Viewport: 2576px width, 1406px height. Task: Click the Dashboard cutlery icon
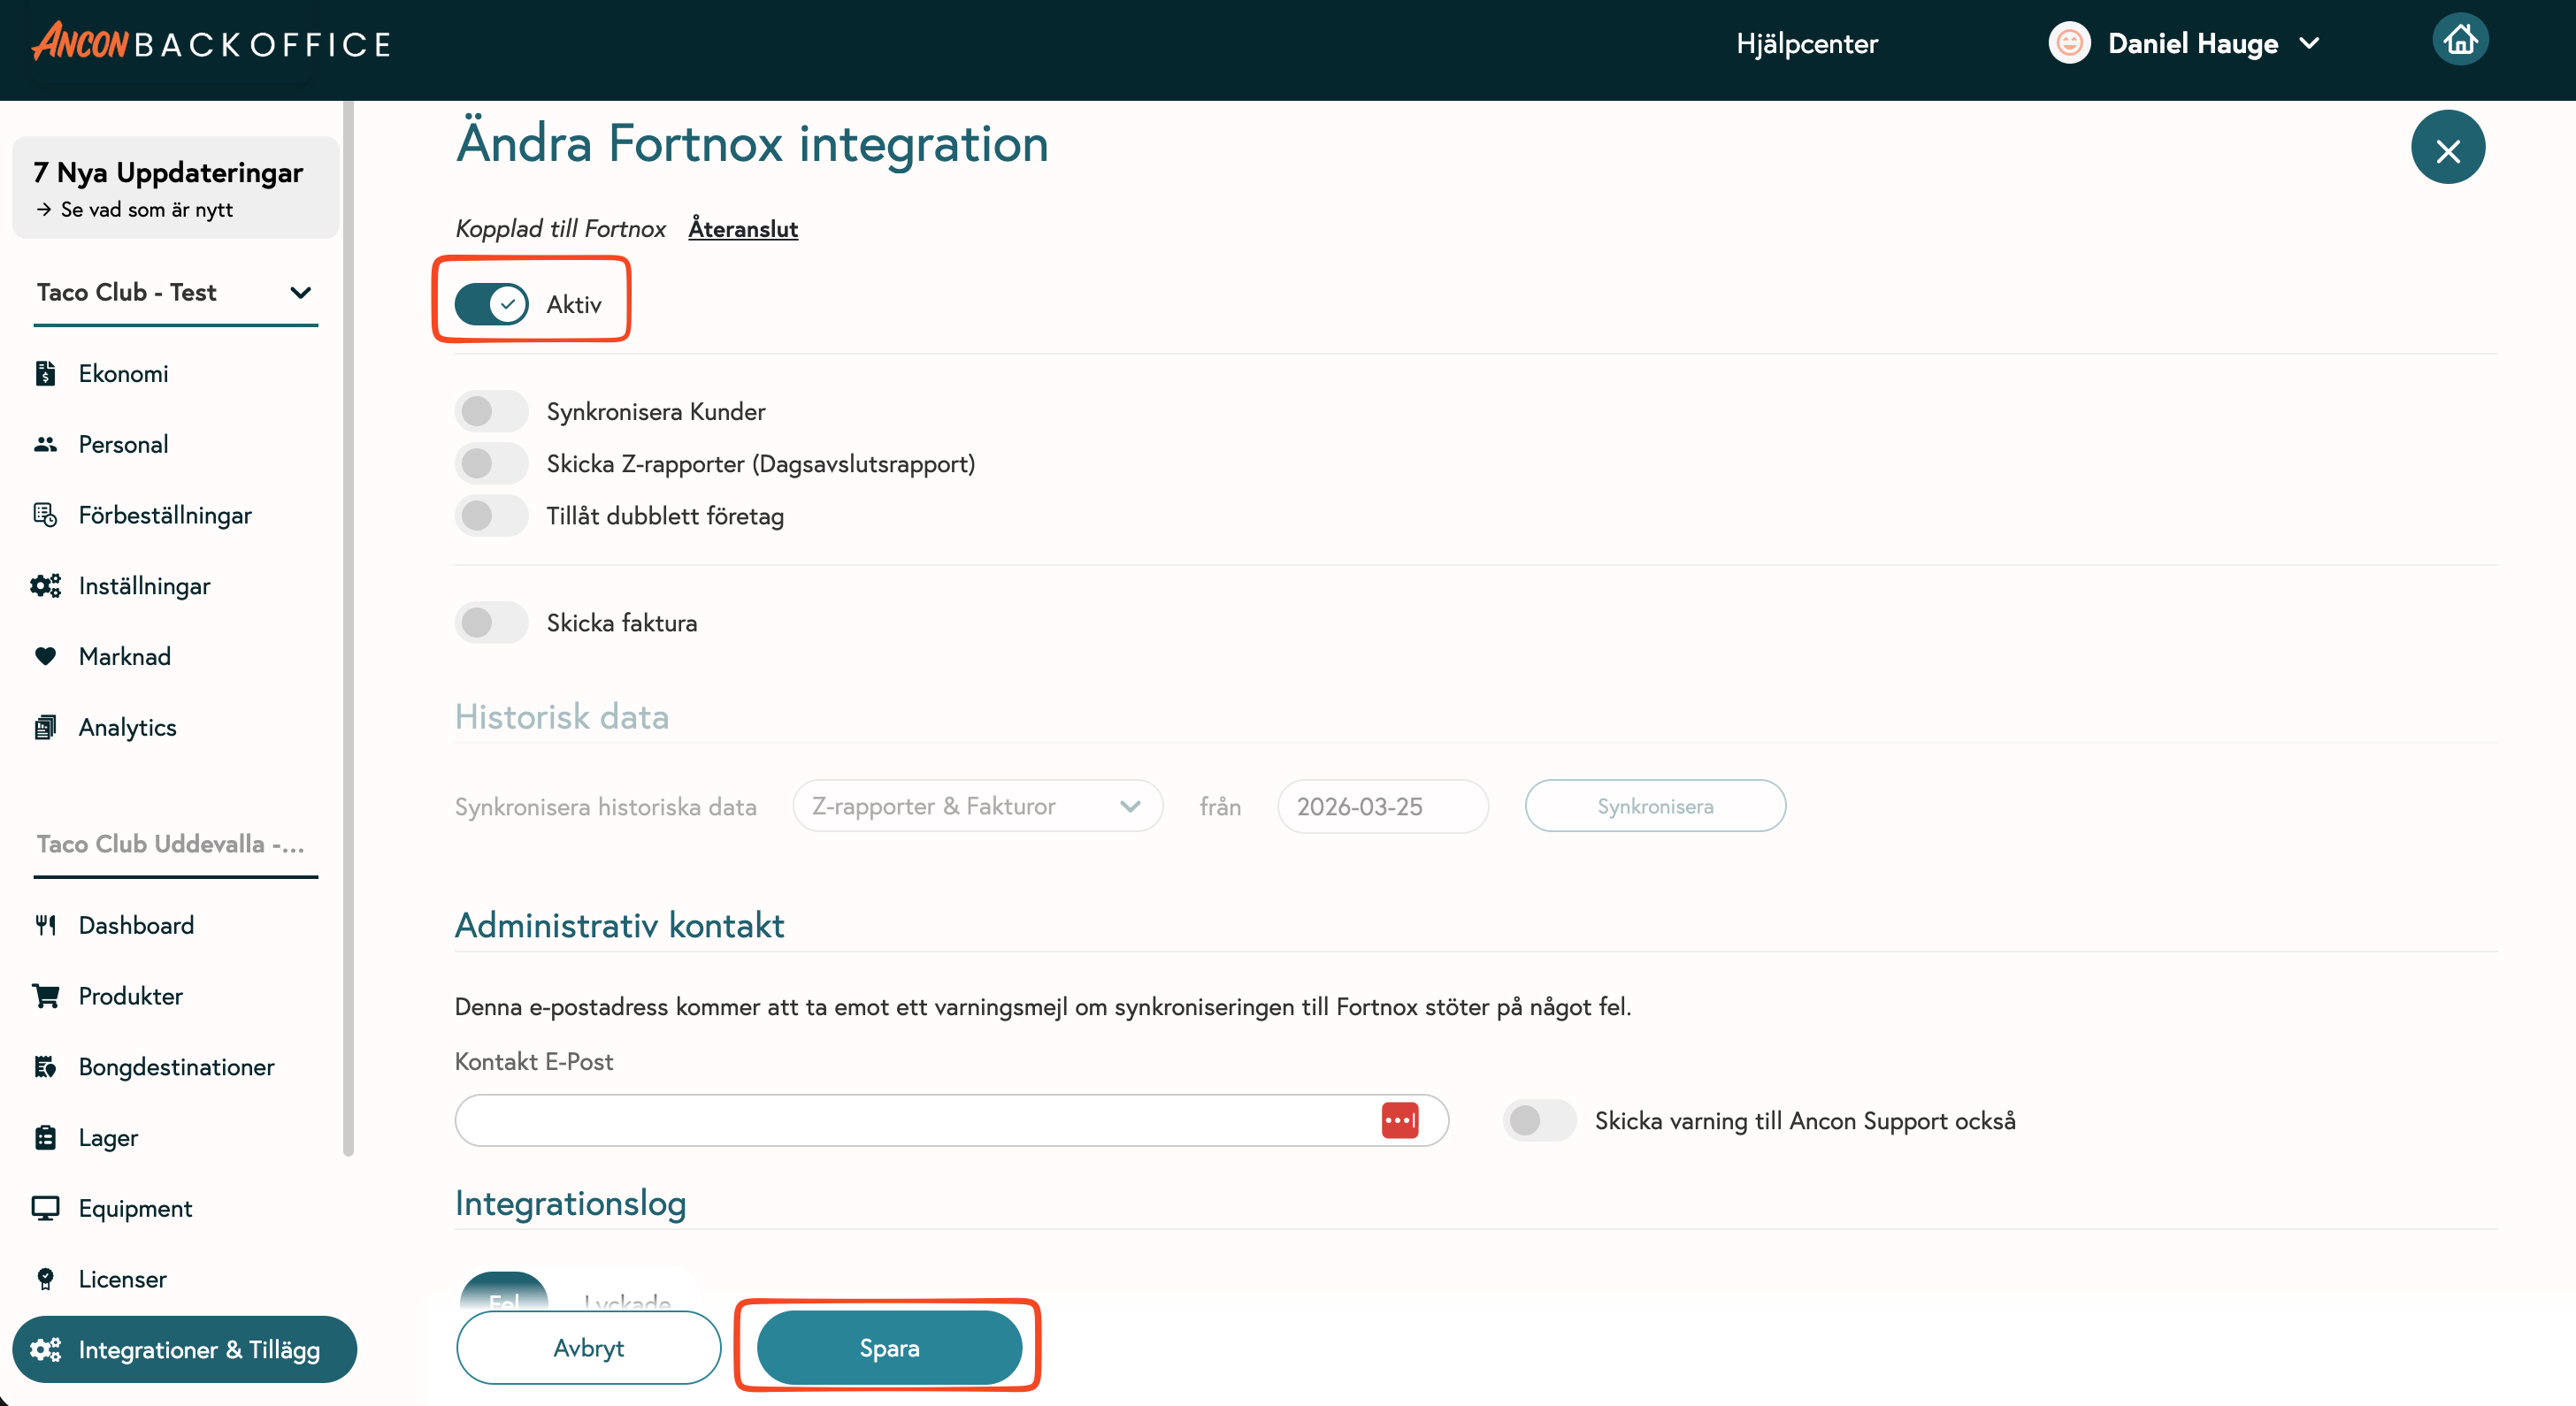point(45,925)
